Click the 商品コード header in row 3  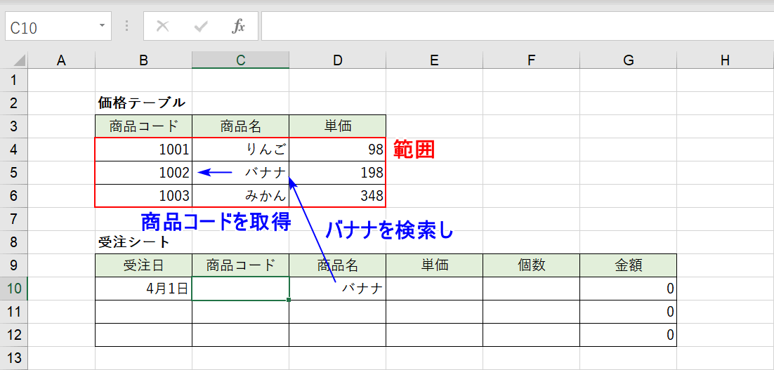143,126
